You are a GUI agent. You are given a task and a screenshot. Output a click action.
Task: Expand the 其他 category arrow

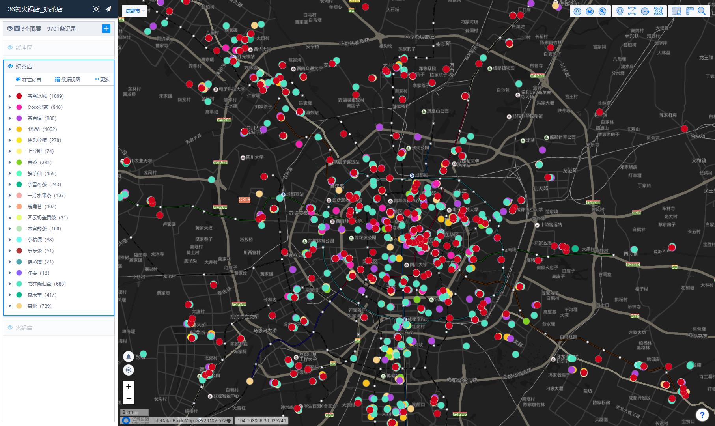click(10, 306)
